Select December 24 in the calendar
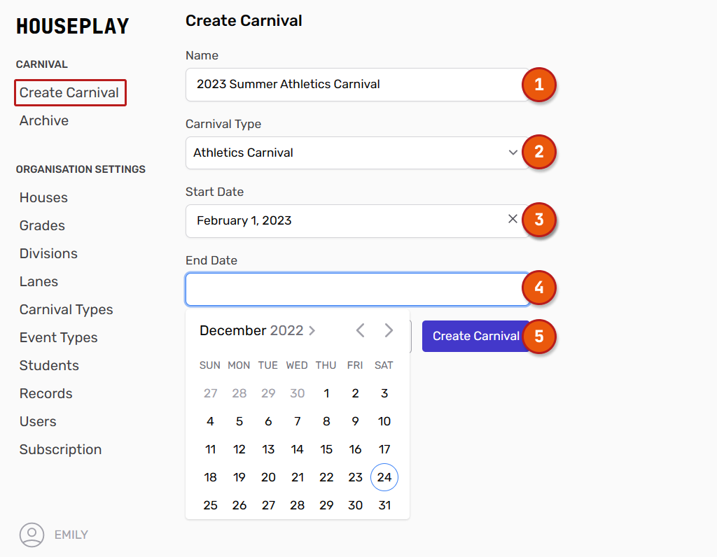Screen dimensions: 717x557 (x=384, y=477)
